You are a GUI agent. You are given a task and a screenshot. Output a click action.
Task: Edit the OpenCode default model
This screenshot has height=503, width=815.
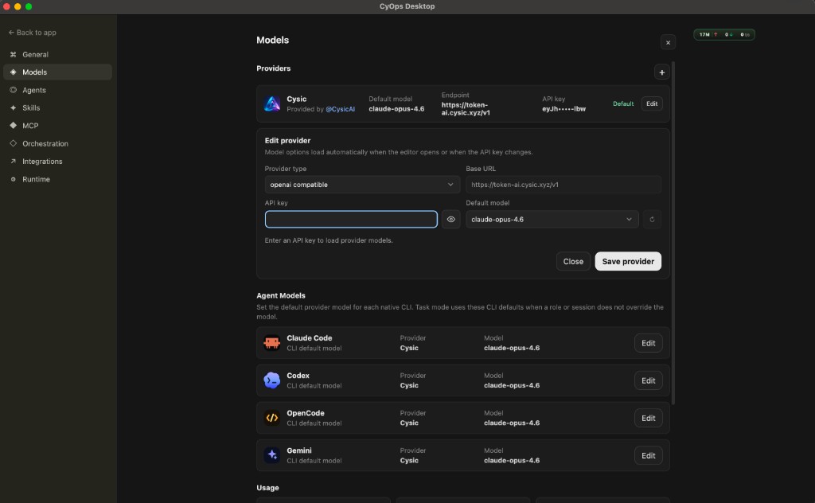648,418
